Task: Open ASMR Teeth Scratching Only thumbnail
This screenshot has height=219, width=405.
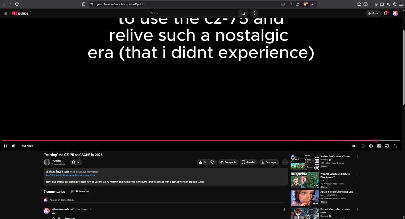Action: point(305,198)
